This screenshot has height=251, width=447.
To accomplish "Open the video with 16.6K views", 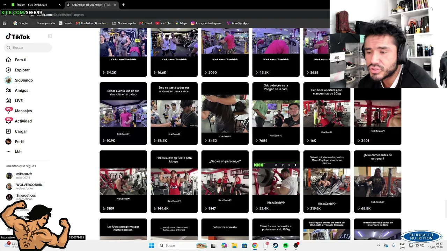I will click(x=174, y=52).
